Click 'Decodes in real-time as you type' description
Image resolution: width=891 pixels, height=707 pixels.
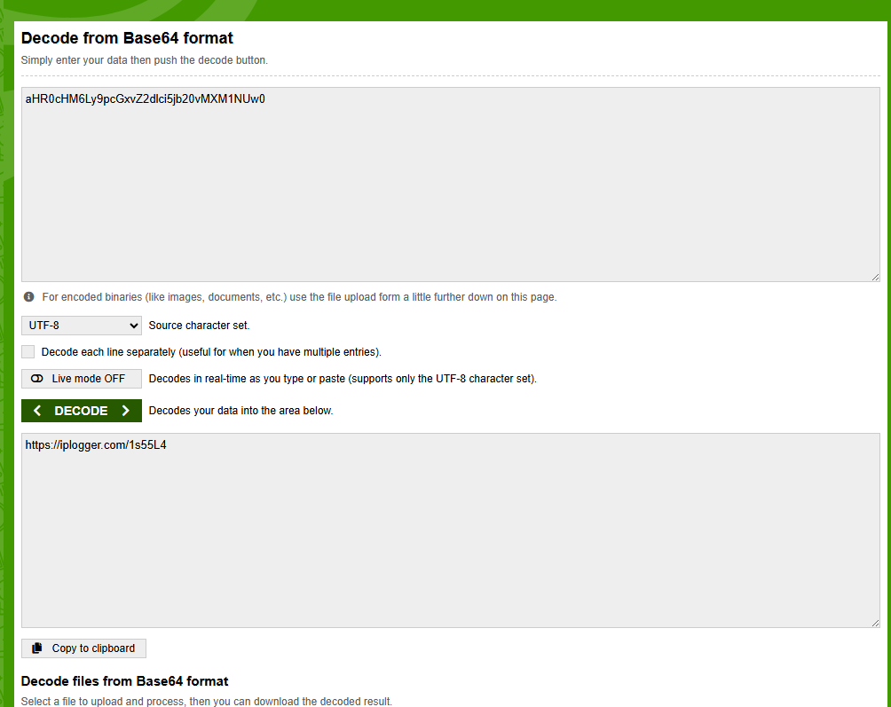(343, 379)
